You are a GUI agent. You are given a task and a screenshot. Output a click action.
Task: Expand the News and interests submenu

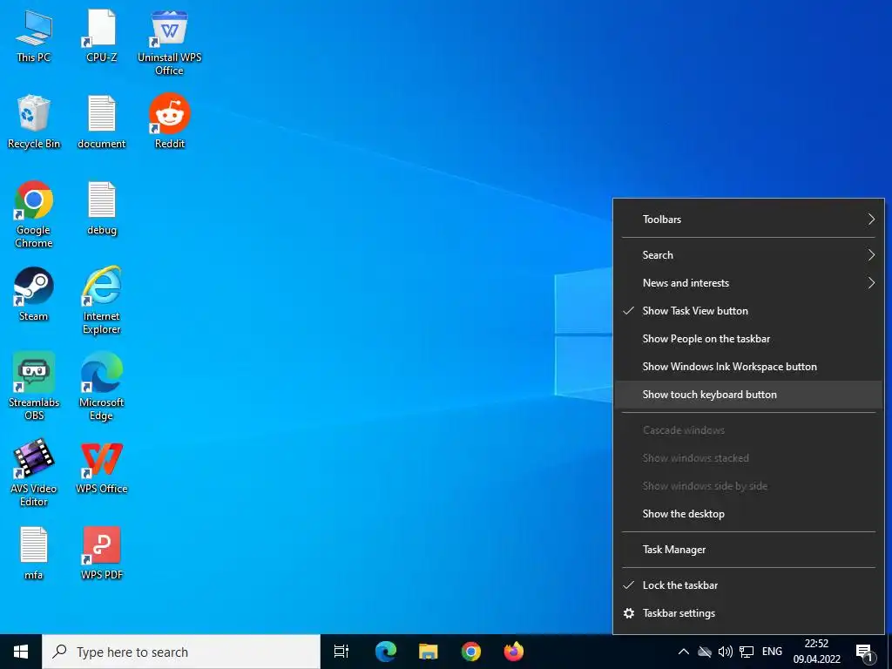(x=748, y=283)
